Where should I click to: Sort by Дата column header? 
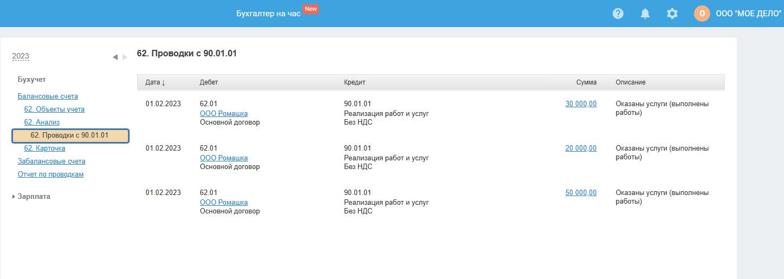155,82
